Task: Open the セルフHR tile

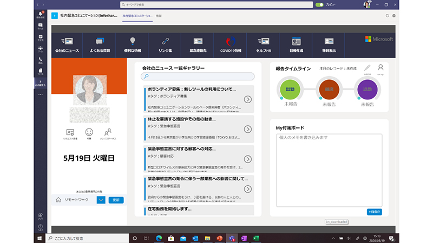Action: click(264, 45)
